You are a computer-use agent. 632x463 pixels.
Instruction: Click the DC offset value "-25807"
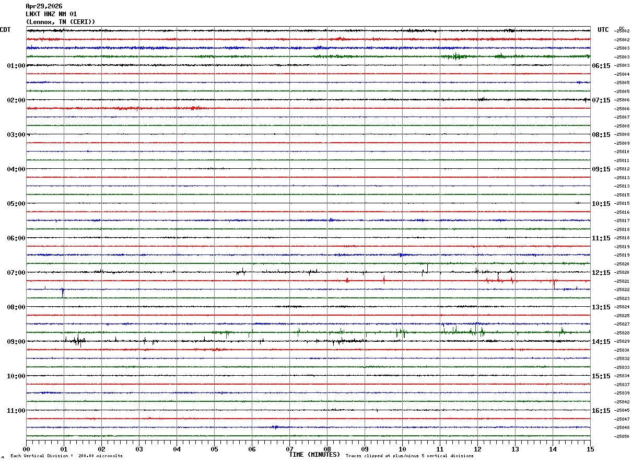tap(622, 118)
